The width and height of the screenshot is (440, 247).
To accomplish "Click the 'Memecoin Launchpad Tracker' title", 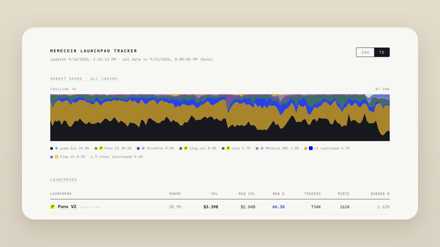I will [94, 51].
